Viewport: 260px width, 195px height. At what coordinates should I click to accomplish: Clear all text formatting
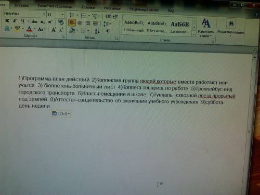[x=61, y=22]
